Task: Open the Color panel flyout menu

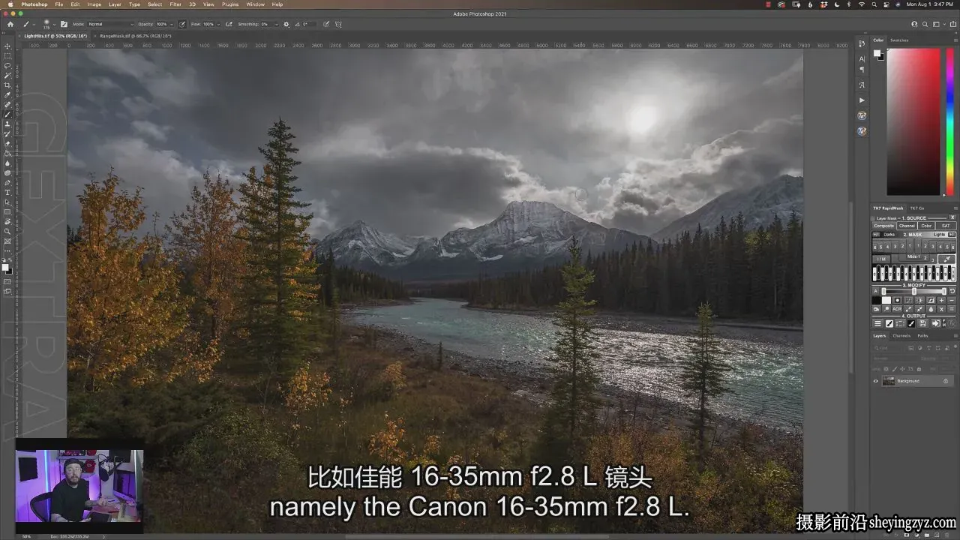Action: click(x=955, y=40)
